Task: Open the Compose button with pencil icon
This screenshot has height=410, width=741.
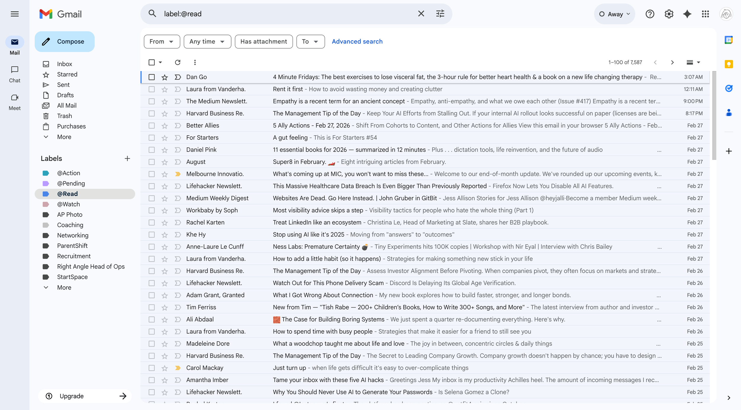Action: point(64,41)
